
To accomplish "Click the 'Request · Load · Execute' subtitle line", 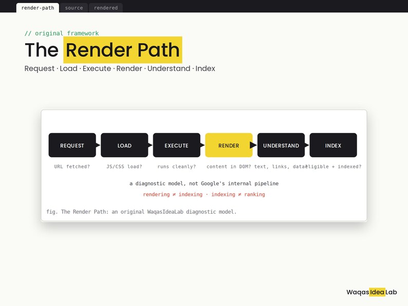I will pos(120,68).
